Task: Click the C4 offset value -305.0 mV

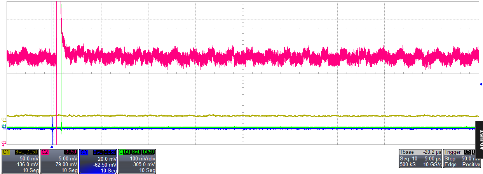Action: click(143, 165)
